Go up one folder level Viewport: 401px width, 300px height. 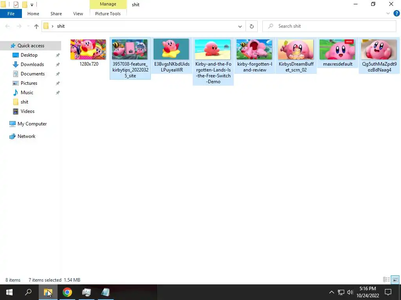pyautogui.click(x=36, y=26)
